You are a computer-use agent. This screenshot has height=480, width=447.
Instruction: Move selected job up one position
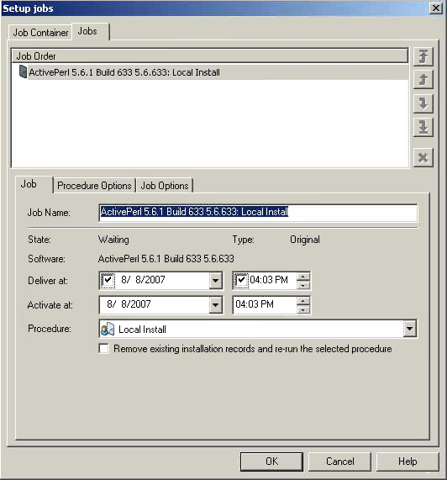point(423,80)
